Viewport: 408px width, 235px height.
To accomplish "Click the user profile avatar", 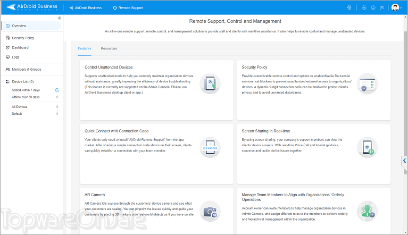I will [395, 7].
